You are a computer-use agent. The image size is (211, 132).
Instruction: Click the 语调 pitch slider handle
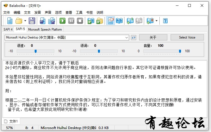(x=99, y=51)
